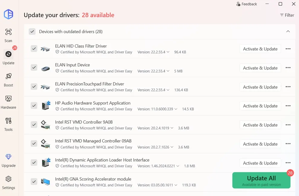Click the ELAN PrecisionTouchpad device icon
This screenshot has height=196, width=299.
pos(45,87)
